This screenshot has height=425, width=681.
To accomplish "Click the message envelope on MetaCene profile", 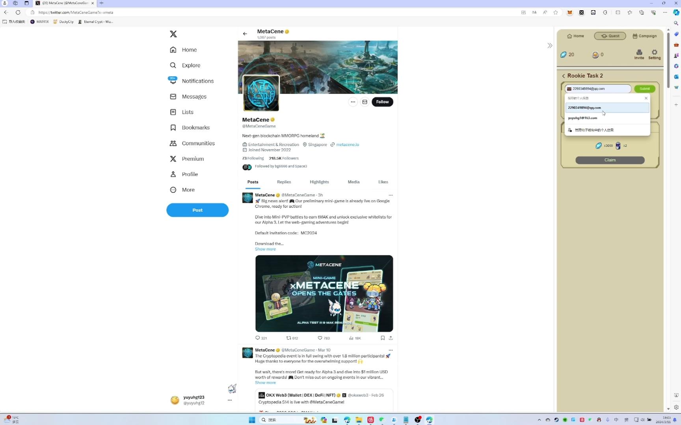I will coord(365,102).
